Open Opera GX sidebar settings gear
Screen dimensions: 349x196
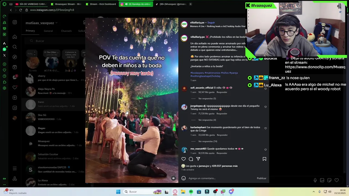(4, 88)
